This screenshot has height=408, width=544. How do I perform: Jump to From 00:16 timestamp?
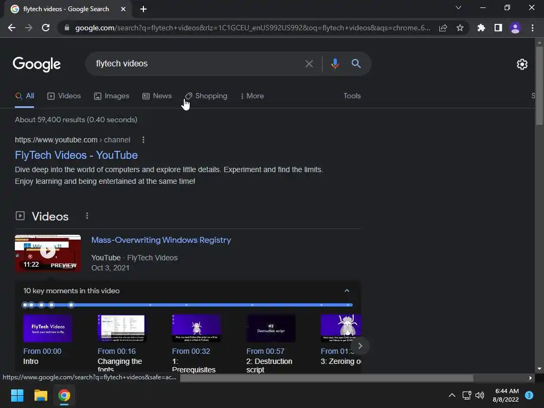click(116, 352)
